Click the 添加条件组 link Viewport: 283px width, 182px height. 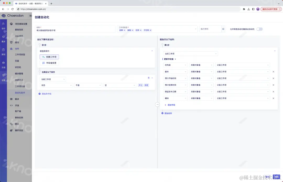[x=45, y=94]
